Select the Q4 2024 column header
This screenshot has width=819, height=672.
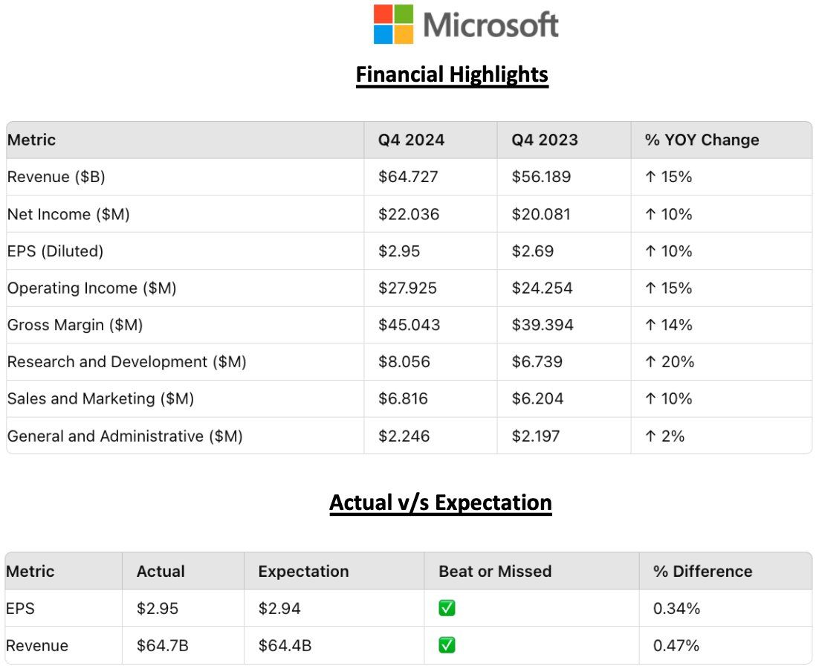tap(411, 140)
